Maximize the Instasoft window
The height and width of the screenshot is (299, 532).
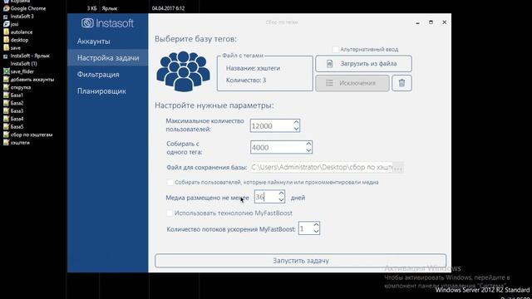[431, 22]
